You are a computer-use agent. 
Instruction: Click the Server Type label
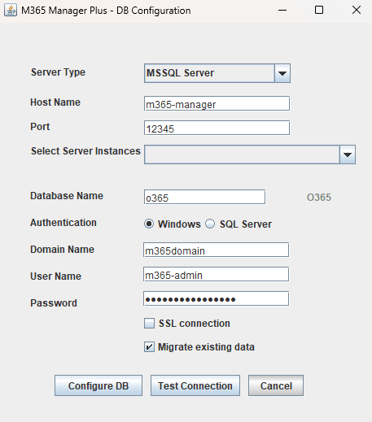58,72
